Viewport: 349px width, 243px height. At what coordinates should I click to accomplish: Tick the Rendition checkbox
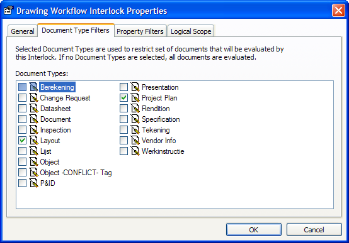click(123, 108)
